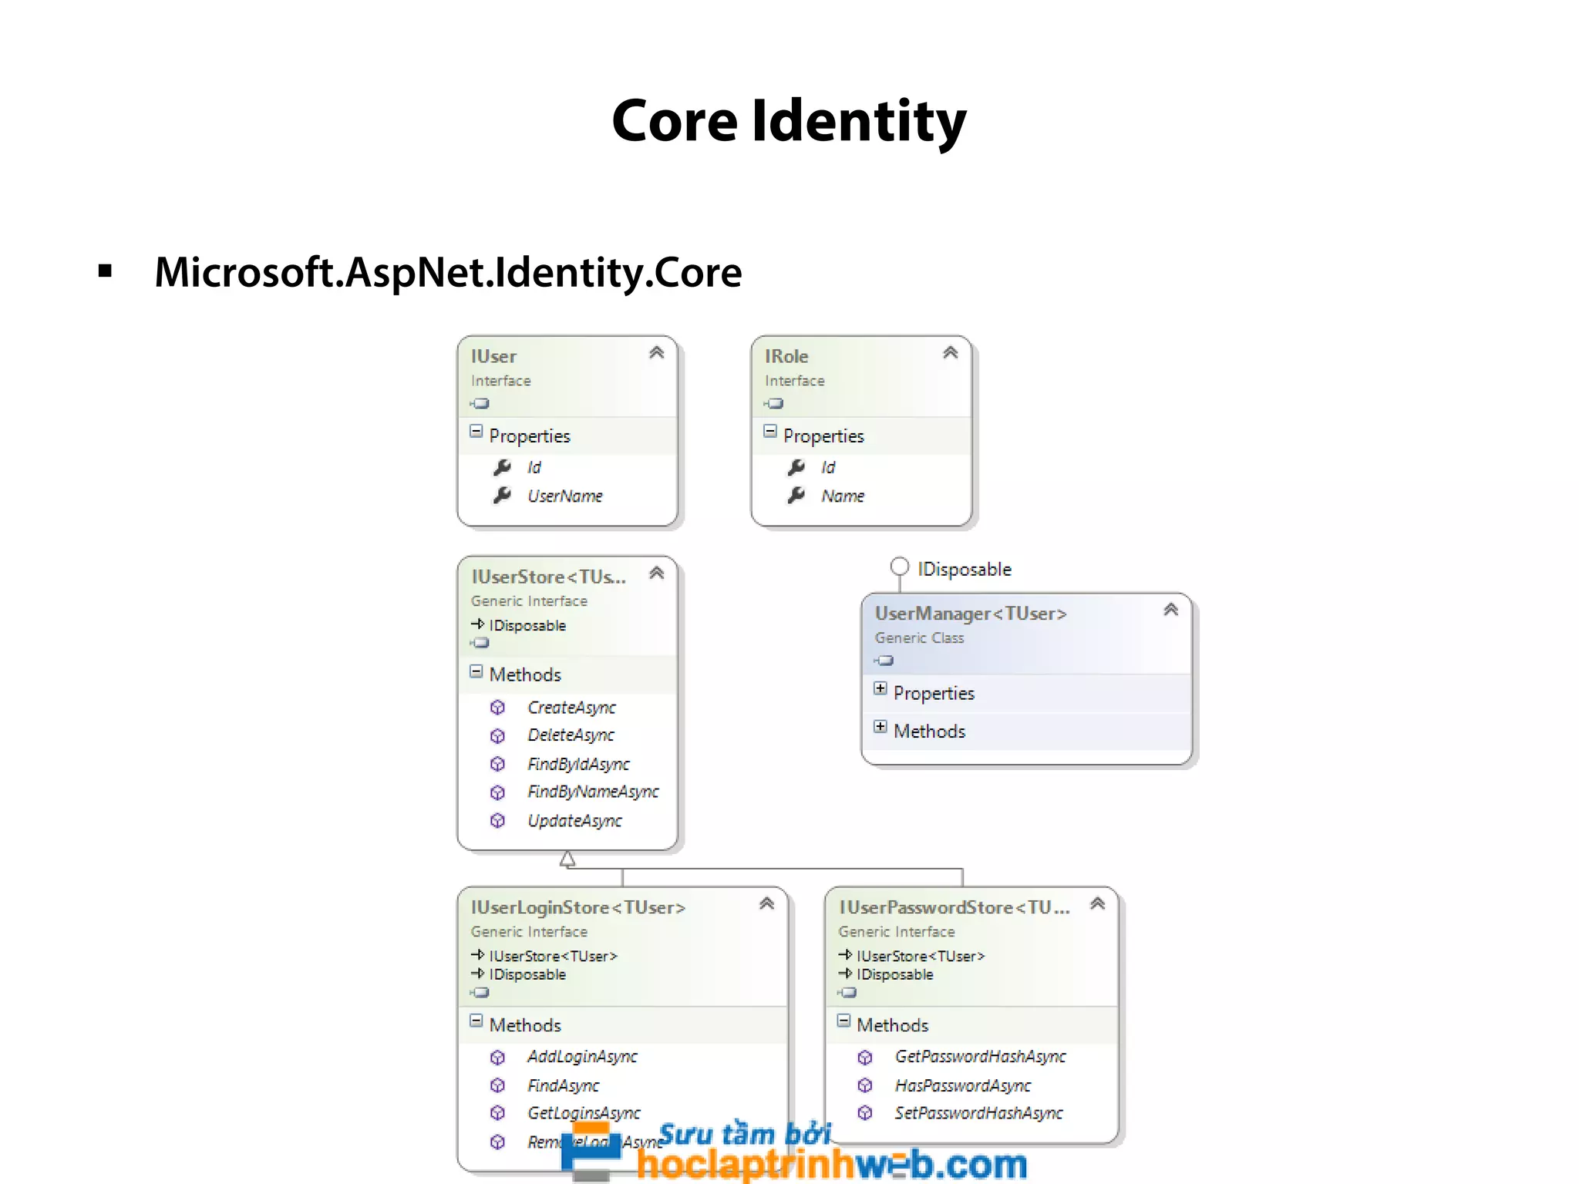Viewport: 1579px width, 1184px height.
Task: Click the method cube icon beside RemoveLoginAsync
Action: click(498, 1142)
